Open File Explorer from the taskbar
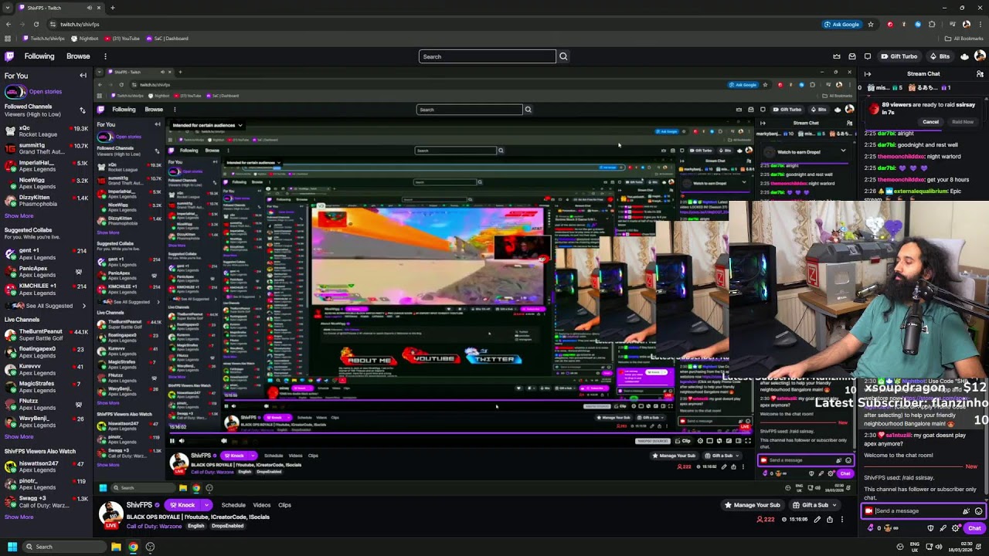Viewport: 989px width, 556px height. 116,547
